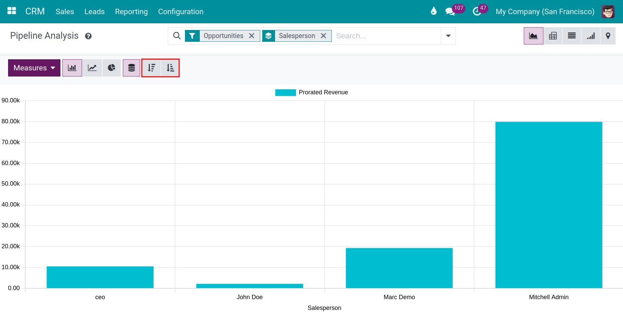
Task: Open the debug droplet icon
Action: [x=434, y=11]
